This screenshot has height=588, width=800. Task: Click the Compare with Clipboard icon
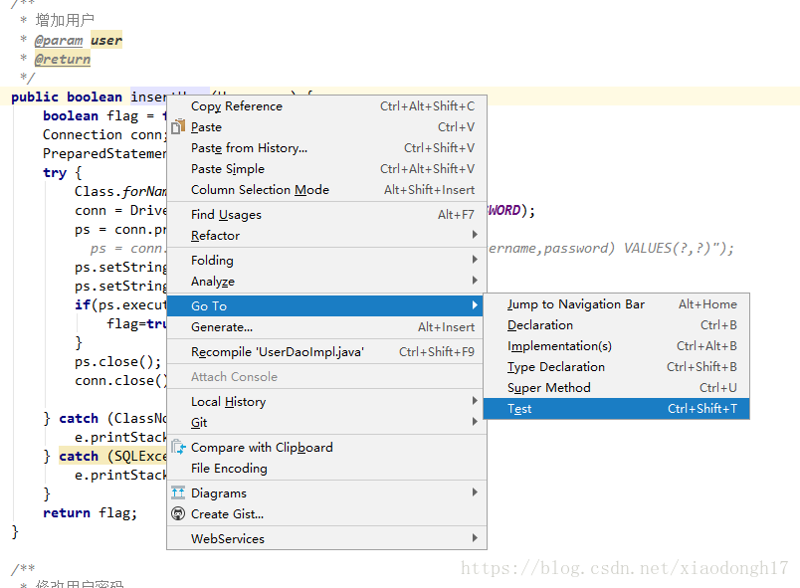[178, 448]
